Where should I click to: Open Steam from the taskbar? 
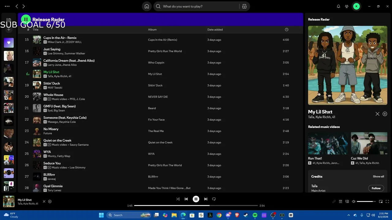pyautogui.click(x=246, y=215)
